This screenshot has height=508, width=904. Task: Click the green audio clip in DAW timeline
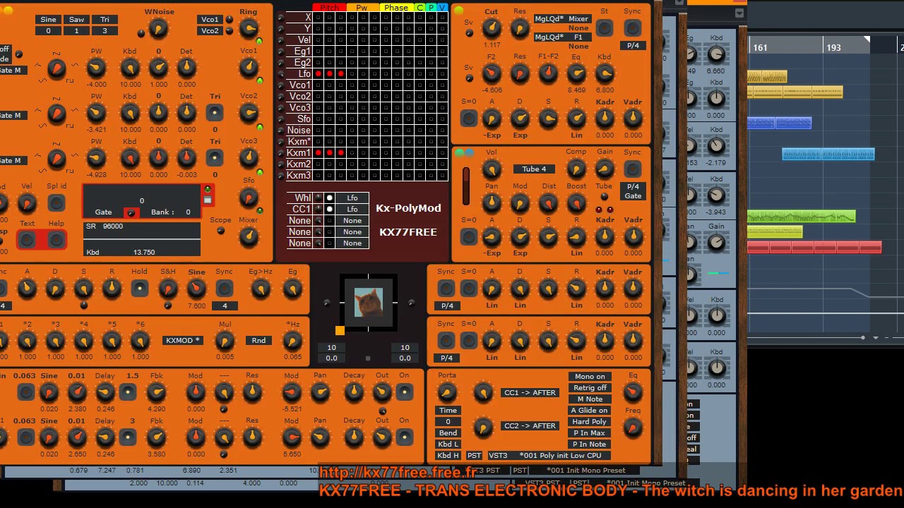coord(801,217)
